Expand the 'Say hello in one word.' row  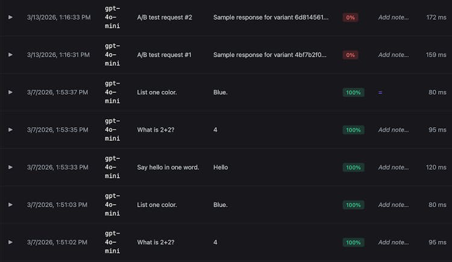[x=10, y=167]
